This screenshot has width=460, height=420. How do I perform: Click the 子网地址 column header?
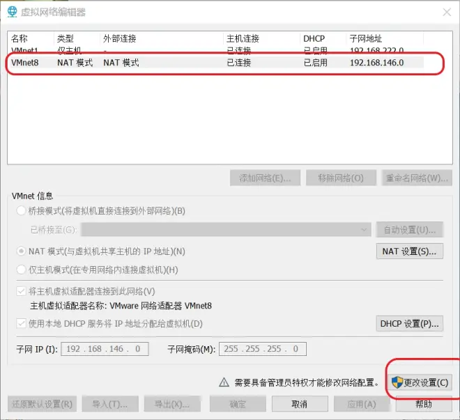(365, 38)
